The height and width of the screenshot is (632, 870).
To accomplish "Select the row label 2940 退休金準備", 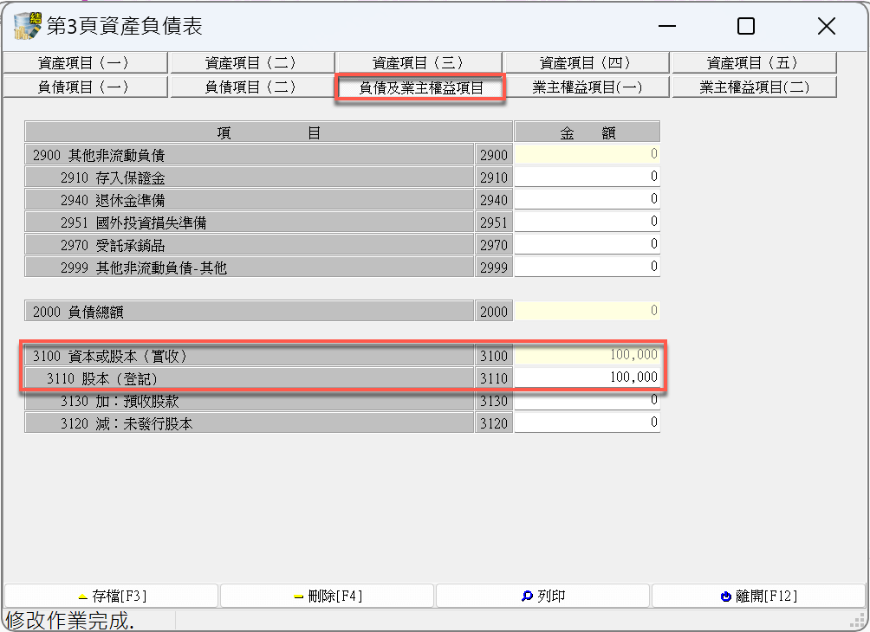I will pos(249,200).
